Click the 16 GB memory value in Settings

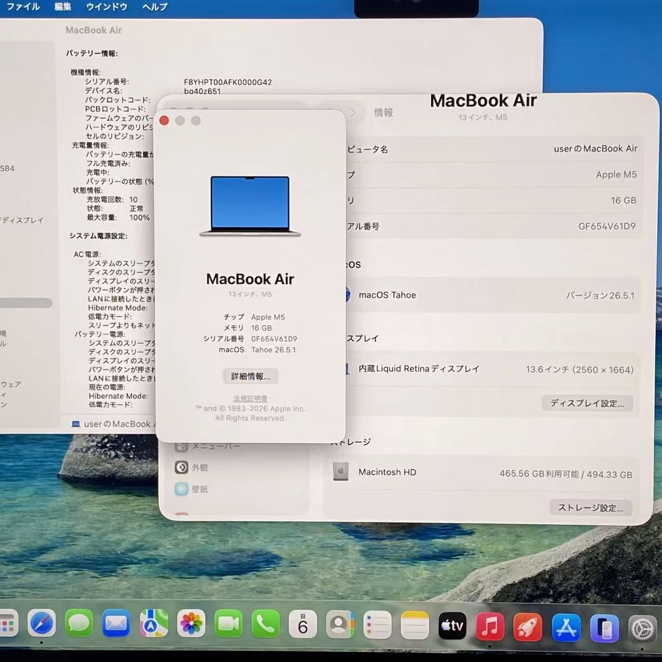(624, 200)
